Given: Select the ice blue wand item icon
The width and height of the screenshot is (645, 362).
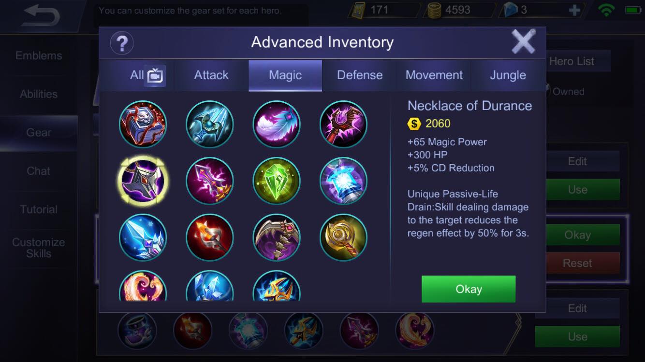Looking at the screenshot, I should pos(143,237).
